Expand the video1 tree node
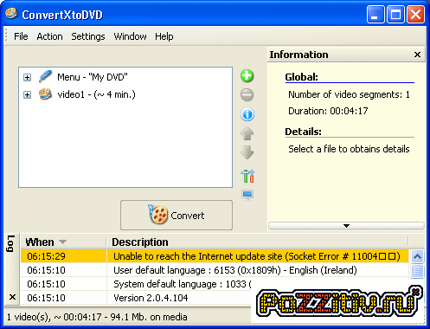 [27, 94]
